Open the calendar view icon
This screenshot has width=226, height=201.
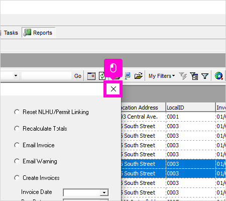point(91,76)
